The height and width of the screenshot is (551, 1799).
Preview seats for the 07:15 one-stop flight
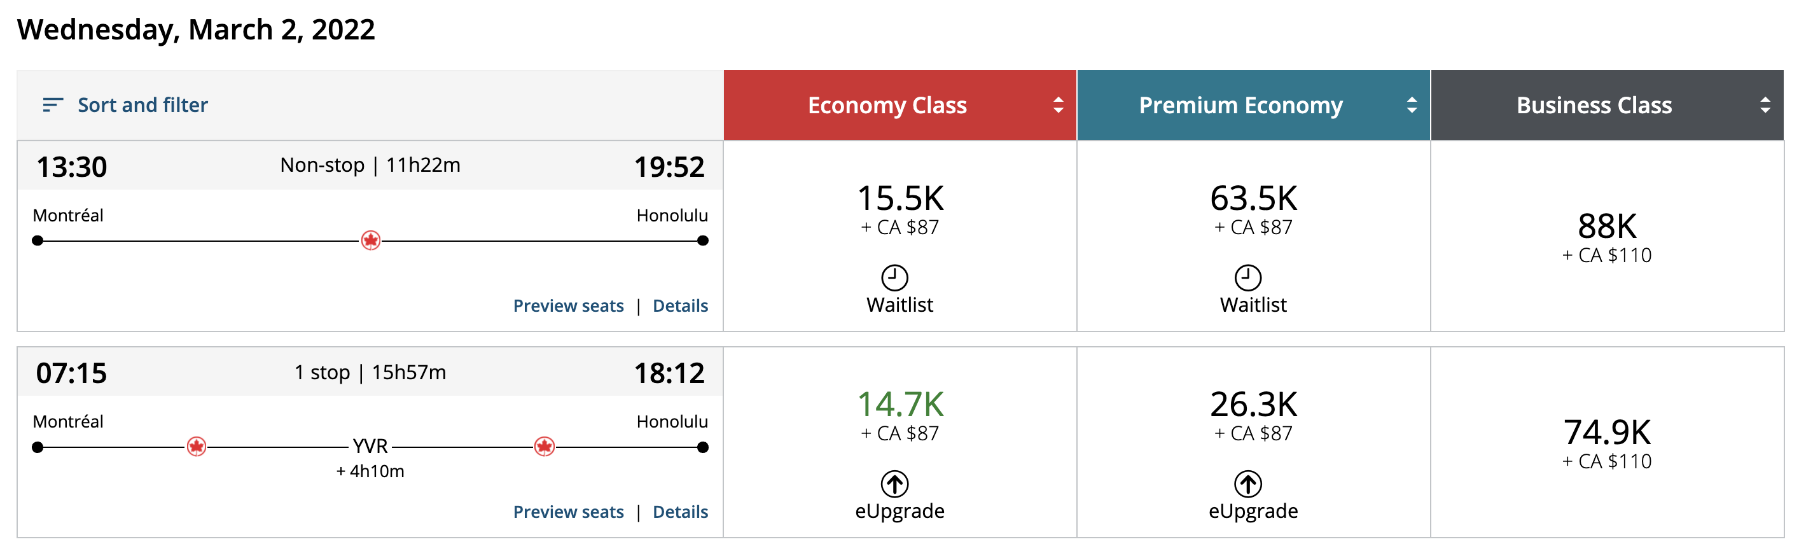tap(568, 512)
